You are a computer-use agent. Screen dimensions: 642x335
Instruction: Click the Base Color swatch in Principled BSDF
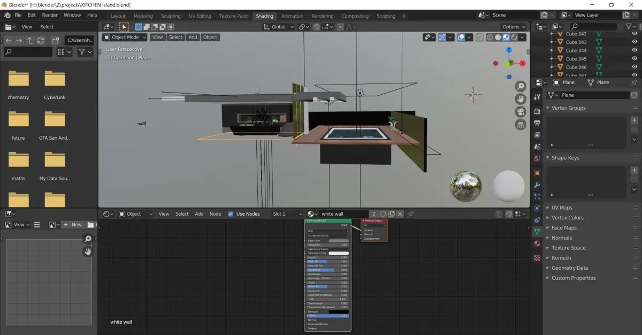(x=338, y=241)
